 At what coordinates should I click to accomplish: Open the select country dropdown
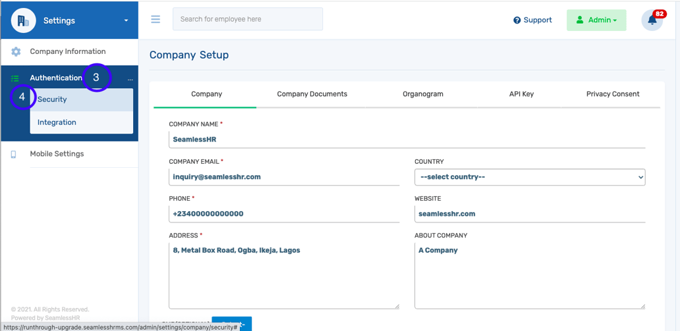tap(529, 177)
